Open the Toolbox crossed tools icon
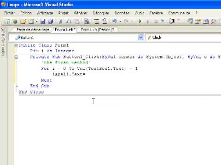This screenshot has width=221, height=165. coord(214,22)
